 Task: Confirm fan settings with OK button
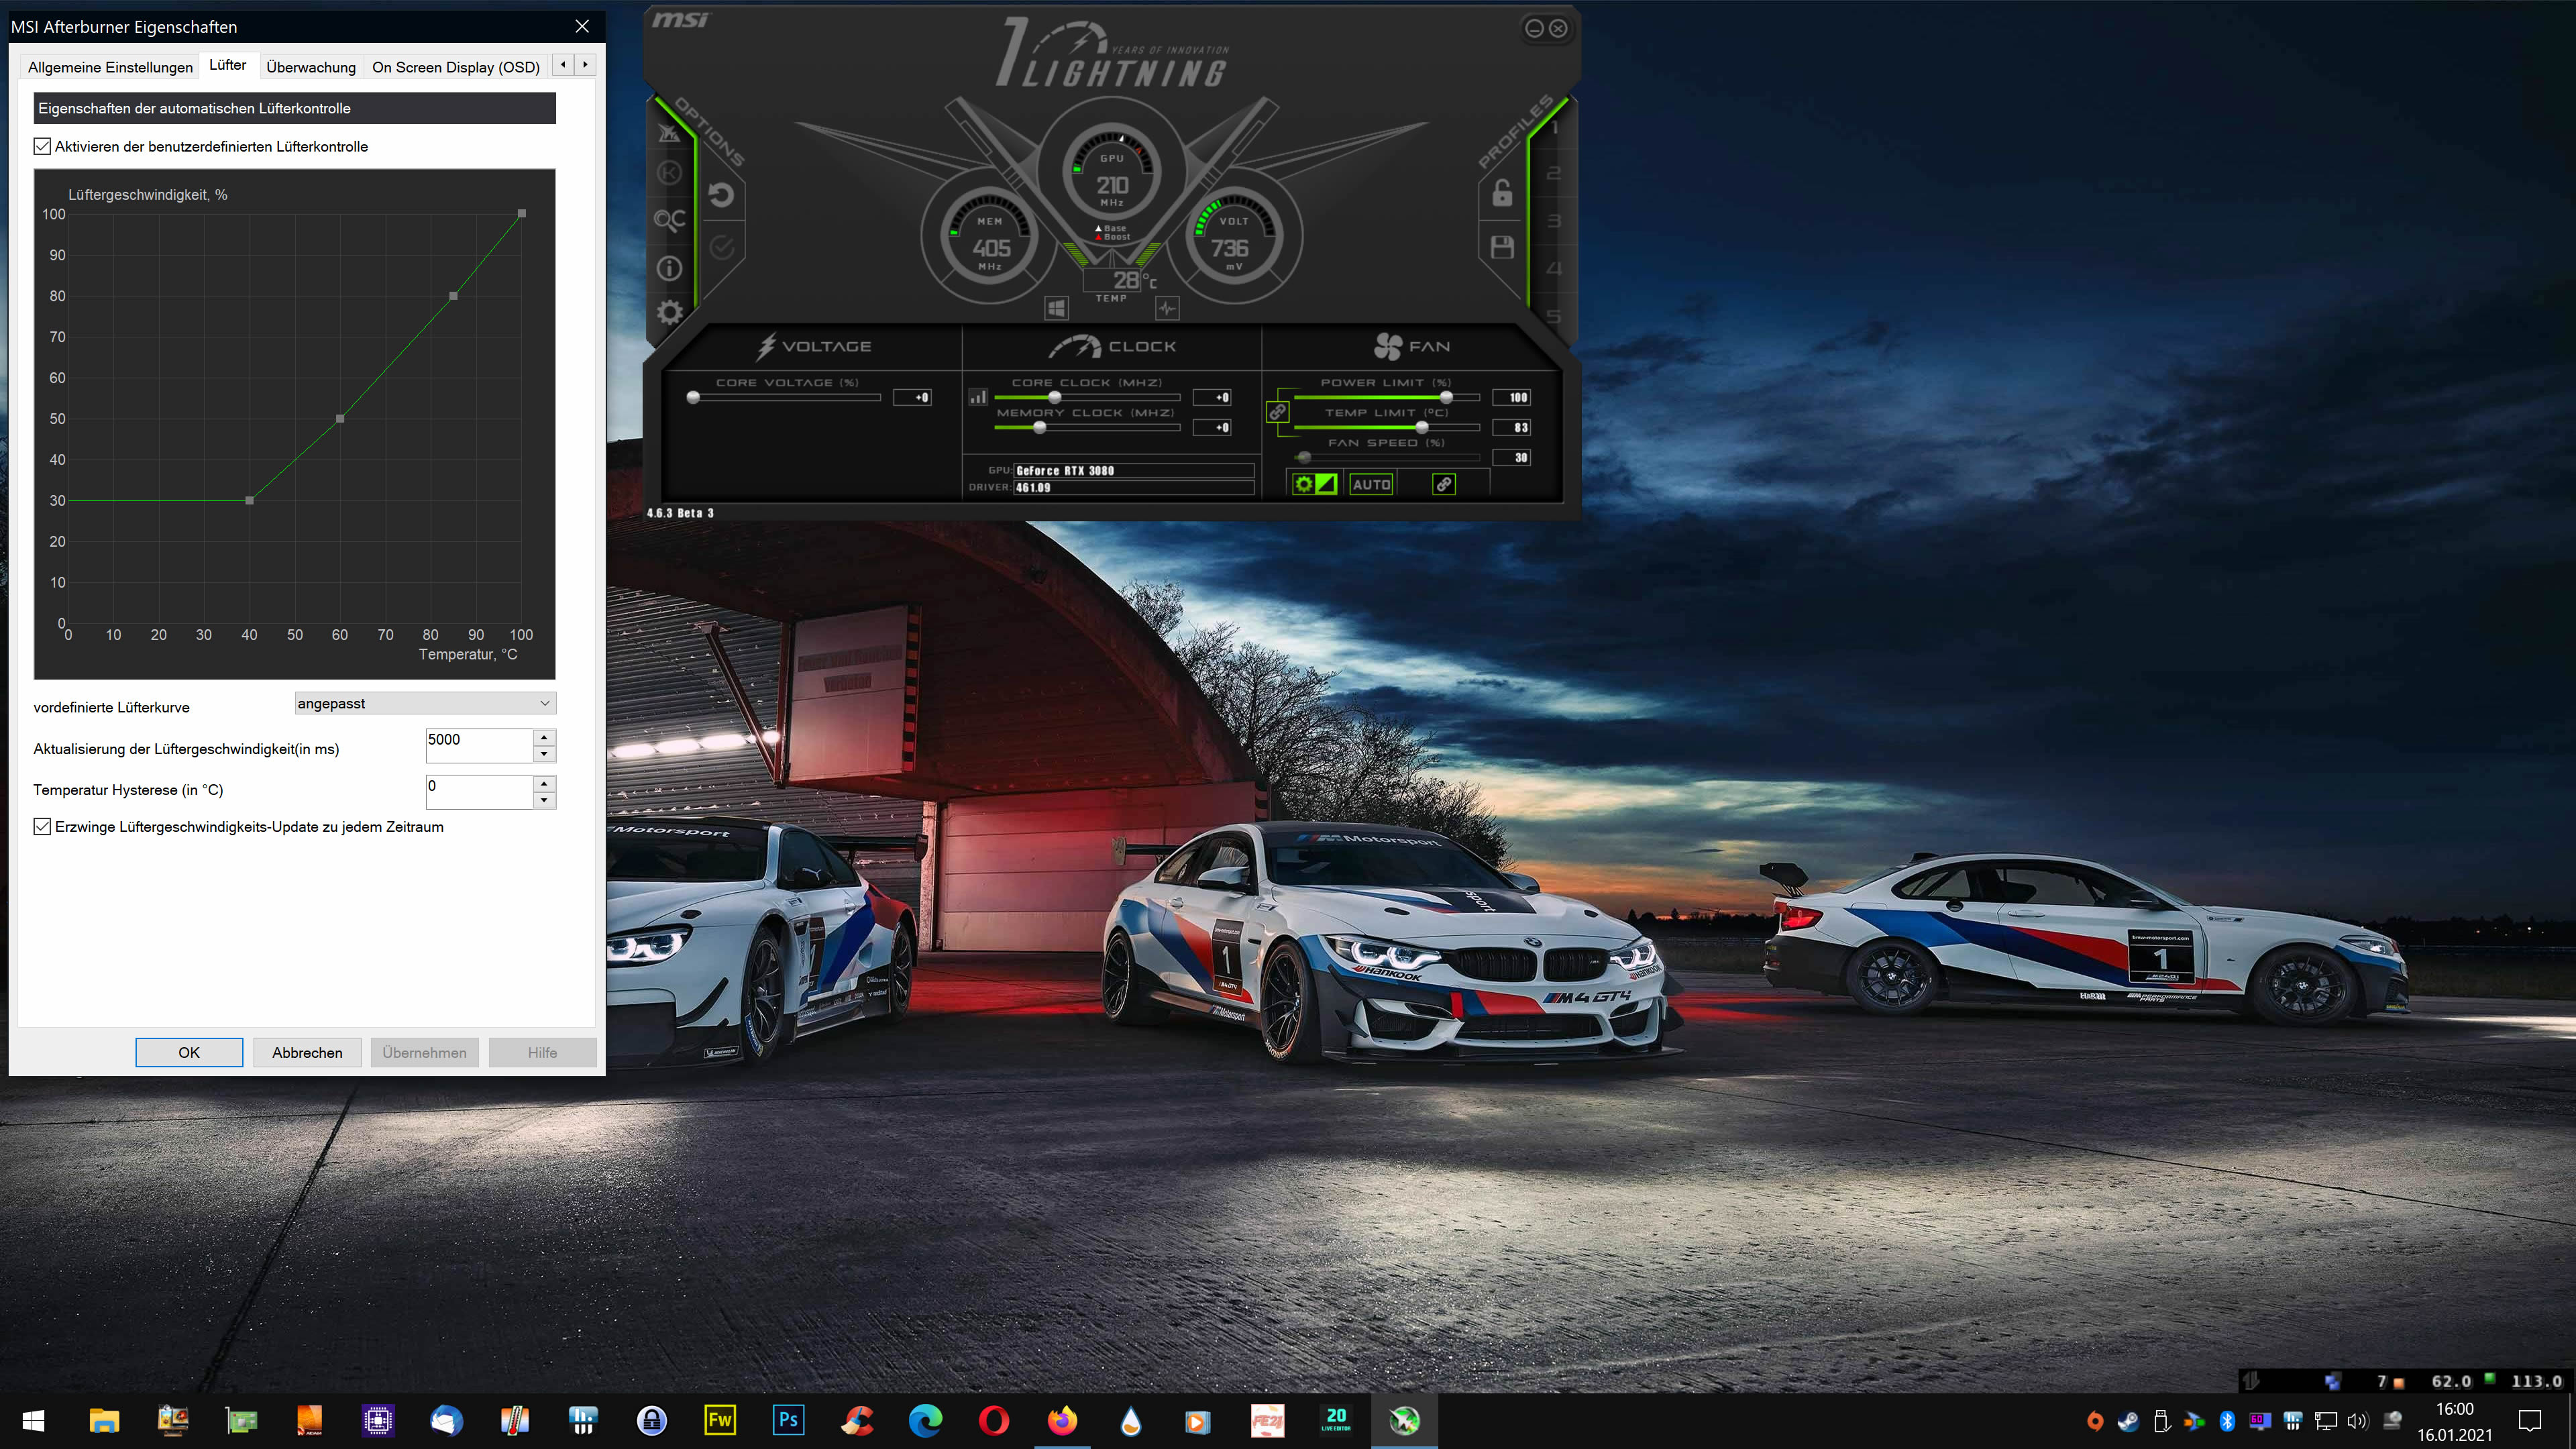(x=189, y=1052)
